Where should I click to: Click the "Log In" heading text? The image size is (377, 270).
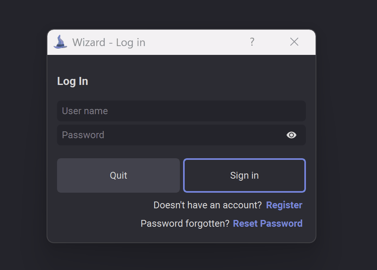coord(73,81)
